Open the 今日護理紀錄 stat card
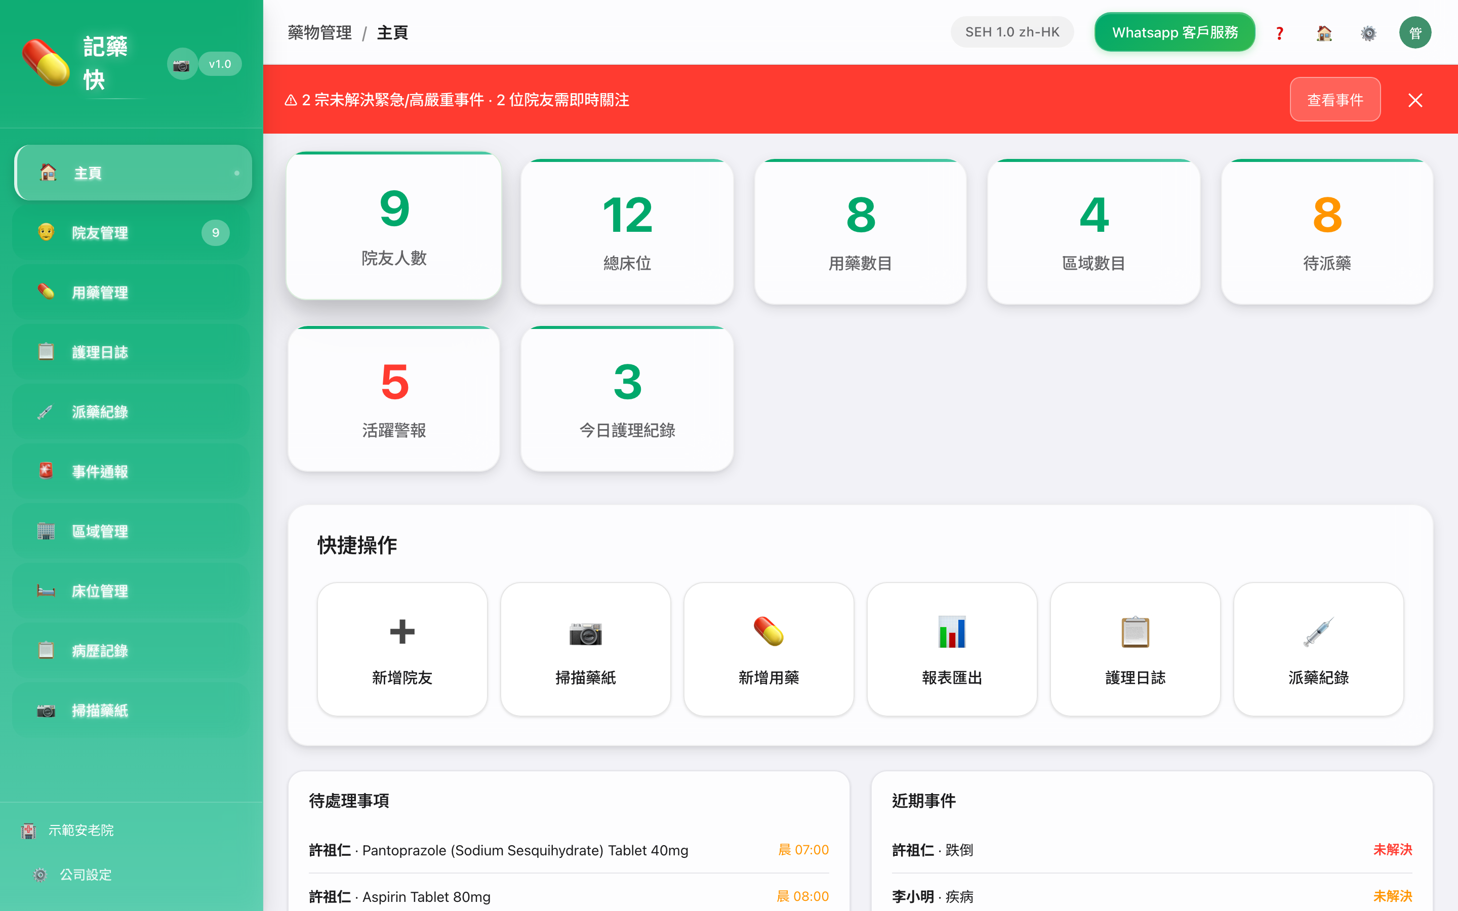This screenshot has height=911, width=1458. tap(627, 398)
